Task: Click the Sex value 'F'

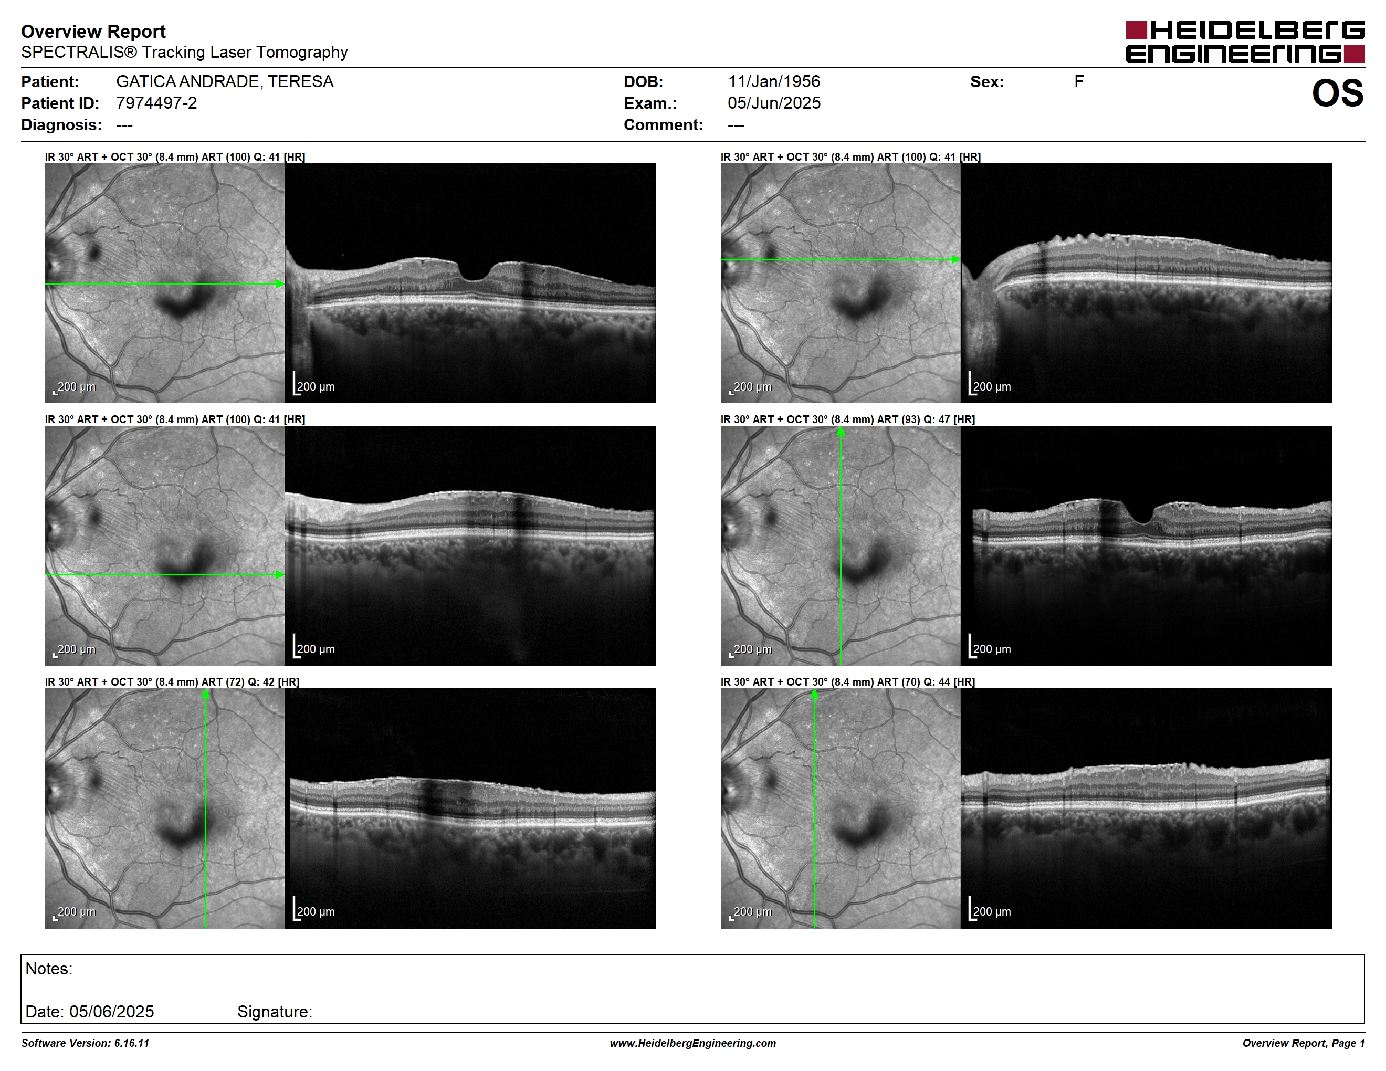Action: coord(1079,81)
